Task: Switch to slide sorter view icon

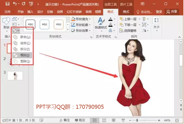Action: pos(104,120)
